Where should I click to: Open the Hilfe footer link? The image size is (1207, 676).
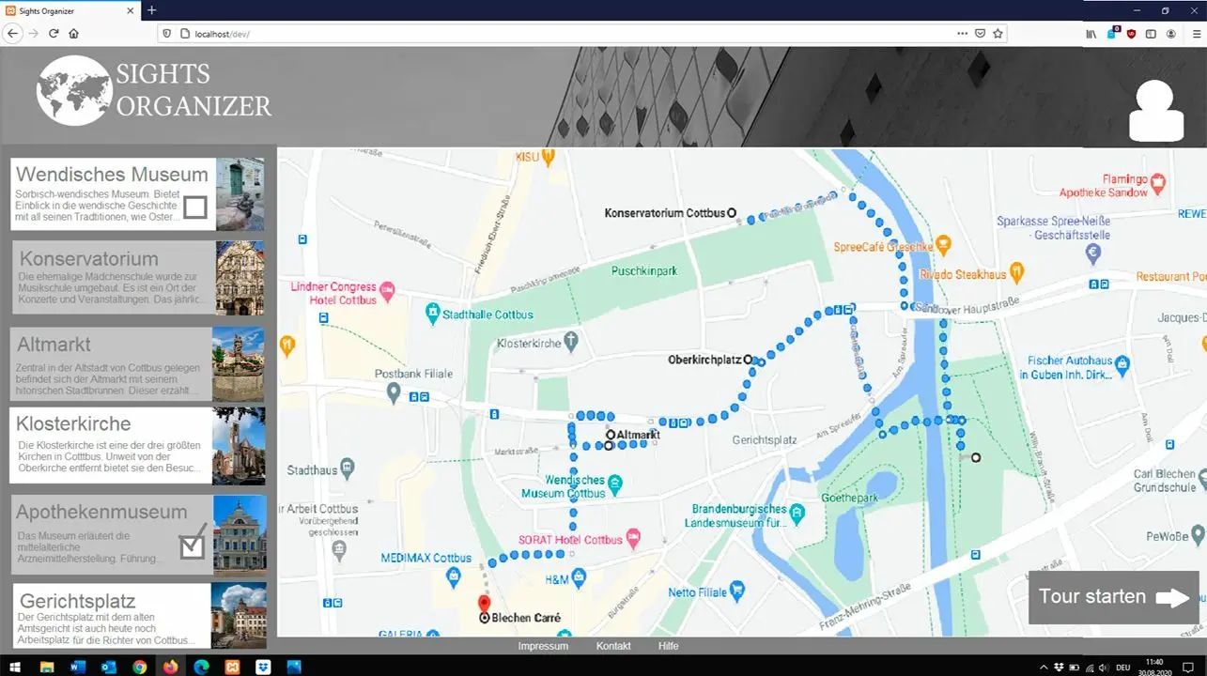pos(668,646)
